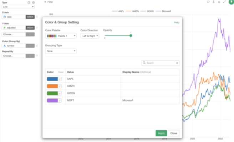The height and width of the screenshot is (142, 234).
Task: Click the download chart icon
Action: coord(219,2)
